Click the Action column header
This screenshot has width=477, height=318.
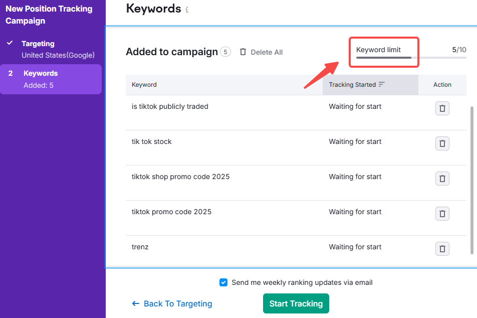point(442,85)
